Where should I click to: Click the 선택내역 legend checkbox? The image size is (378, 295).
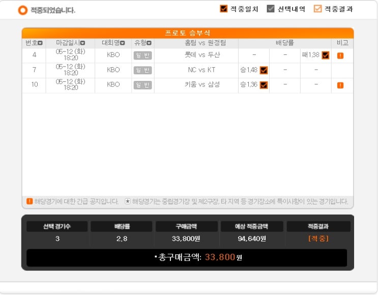pos(271,9)
